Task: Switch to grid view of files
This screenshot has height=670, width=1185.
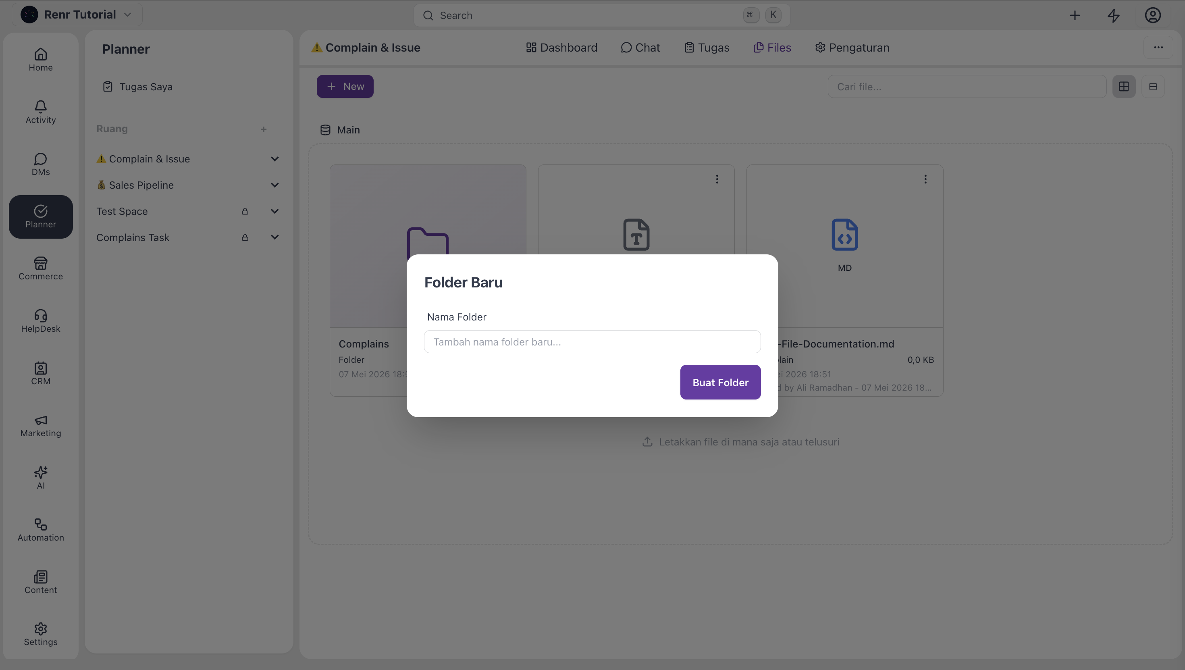Action: (1124, 87)
